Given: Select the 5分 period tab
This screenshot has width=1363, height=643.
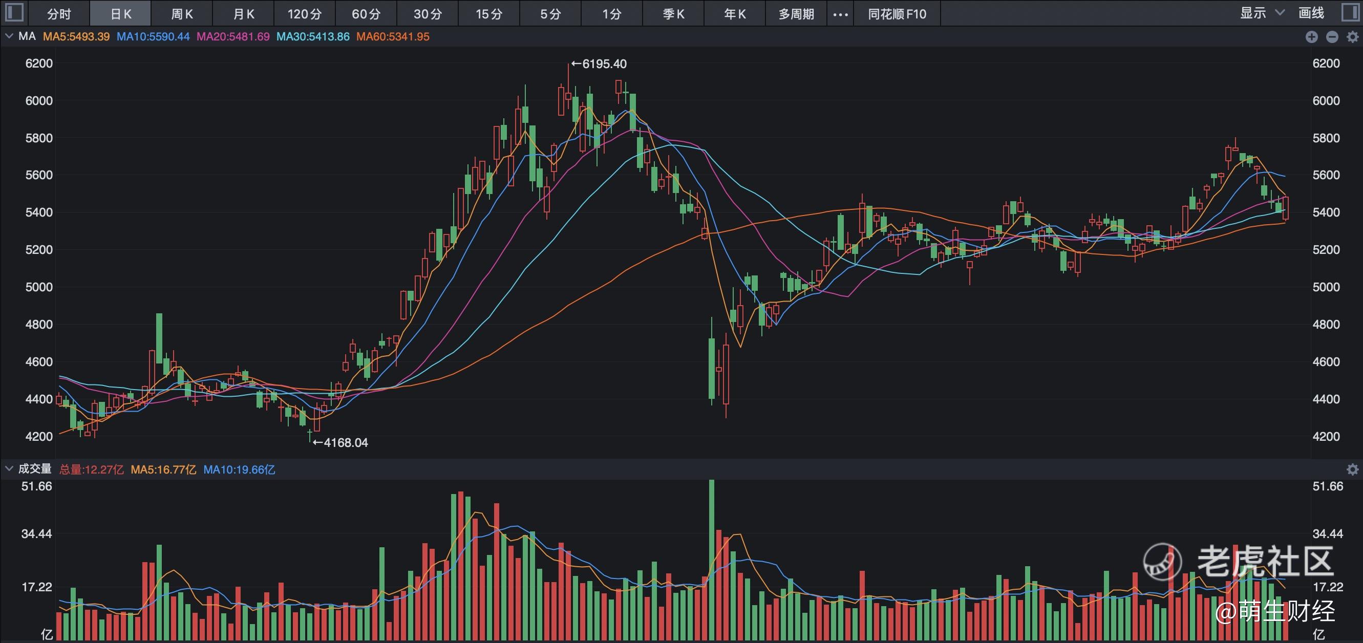Looking at the screenshot, I should [550, 14].
